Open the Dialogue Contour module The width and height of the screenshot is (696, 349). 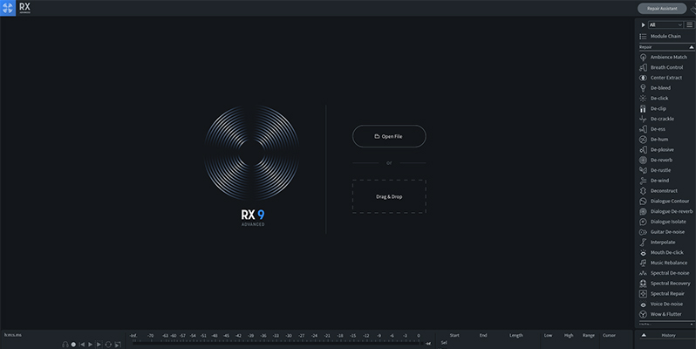(665, 202)
